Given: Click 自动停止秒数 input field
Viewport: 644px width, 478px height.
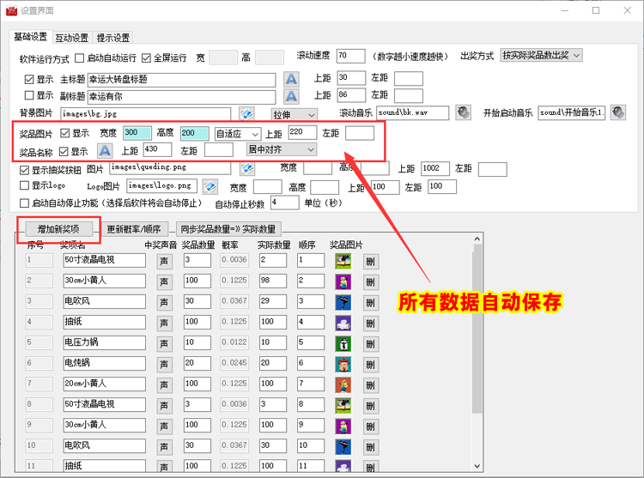Looking at the screenshot, I should click(284, 203).
